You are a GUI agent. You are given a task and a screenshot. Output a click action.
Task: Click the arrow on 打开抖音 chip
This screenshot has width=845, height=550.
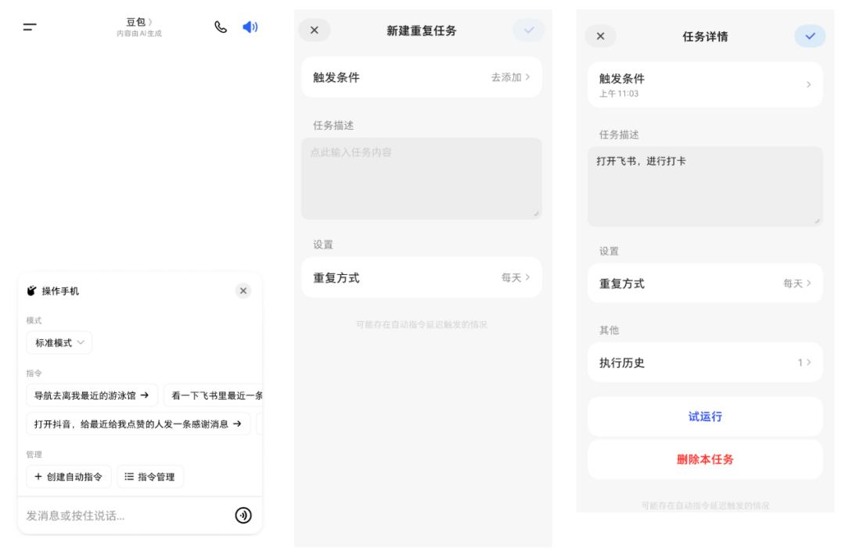point(237,424)
